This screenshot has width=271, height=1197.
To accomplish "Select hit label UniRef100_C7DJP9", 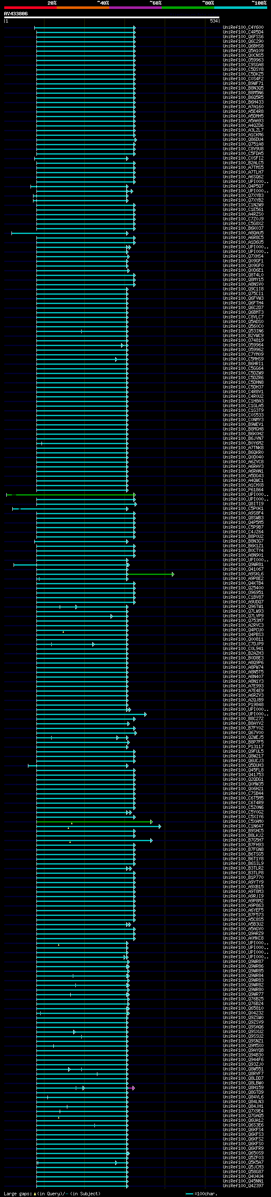I will point(243,644).
